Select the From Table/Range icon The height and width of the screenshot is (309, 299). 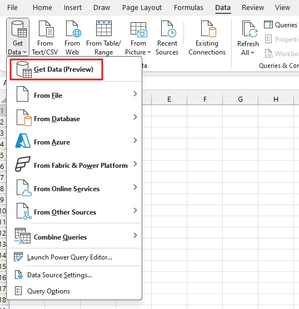pyautogui.click(x=104, y=28)
